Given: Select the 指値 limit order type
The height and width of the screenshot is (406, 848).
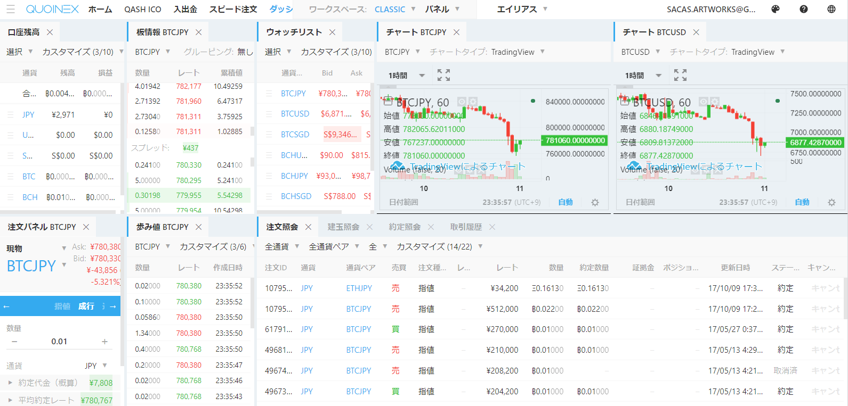Looking at the screenshot, I should pos(62,306).
